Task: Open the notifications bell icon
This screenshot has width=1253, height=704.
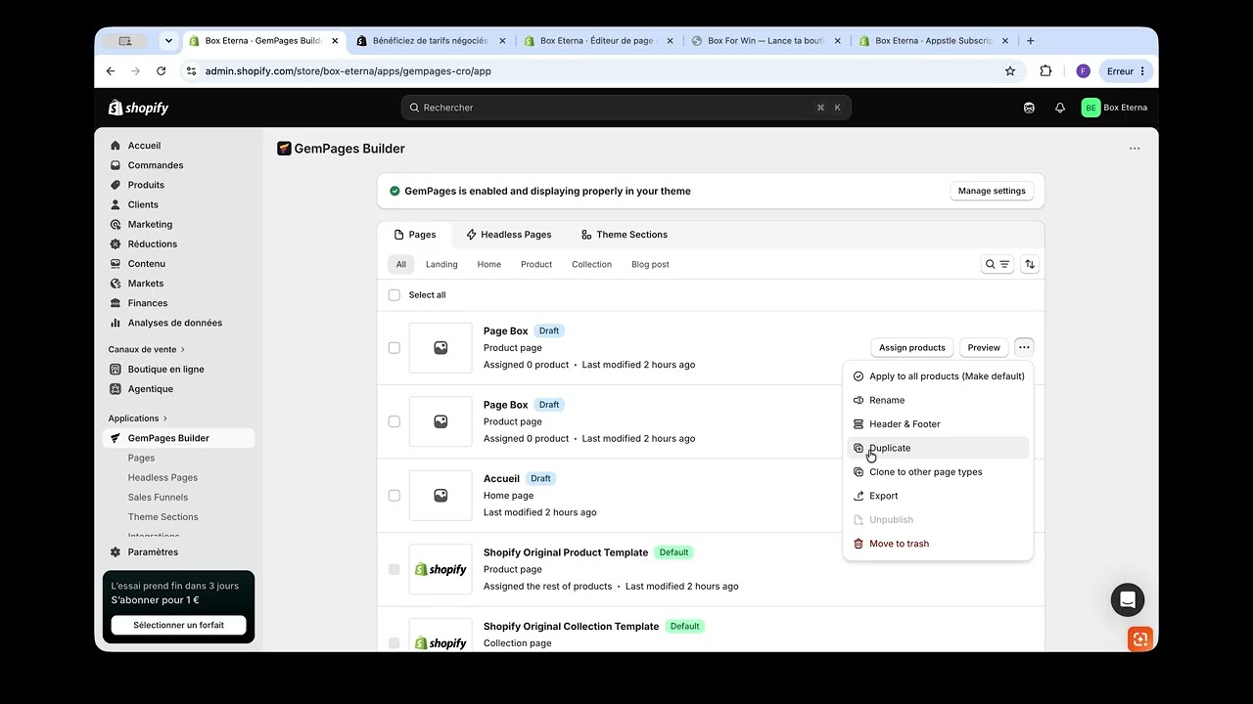Action: coord(1059,108)
